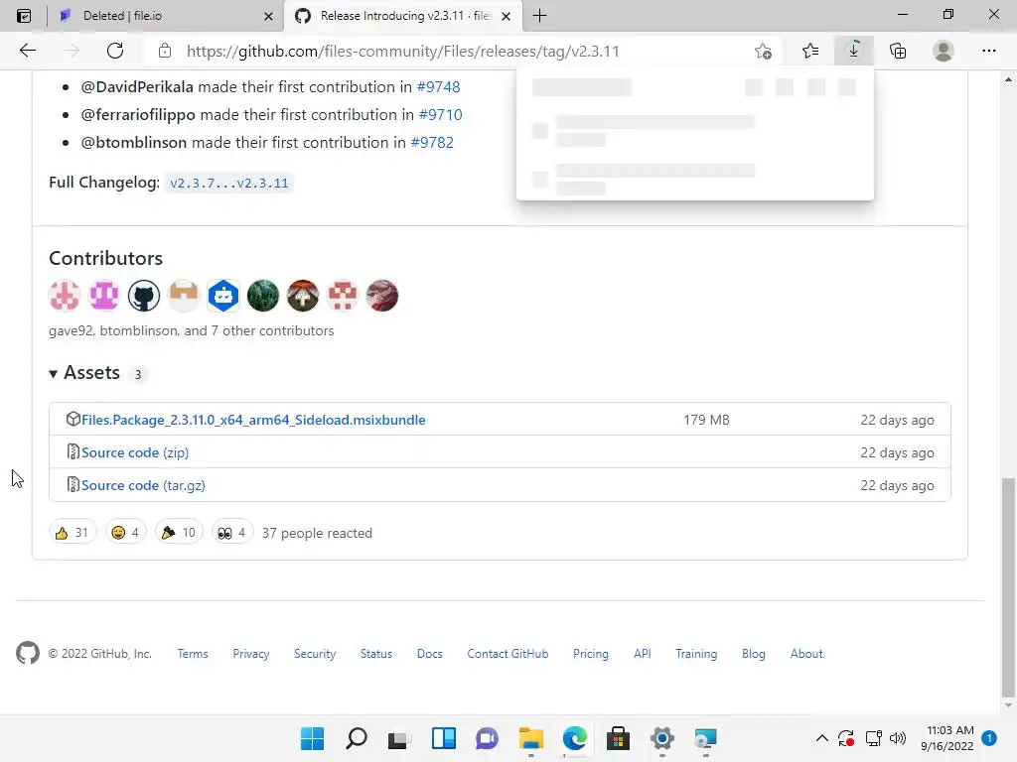Open a new browser tab

(539, 16)
